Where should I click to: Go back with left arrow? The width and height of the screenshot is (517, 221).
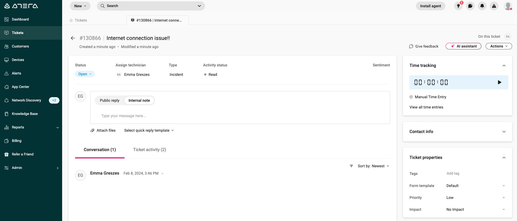73,38
